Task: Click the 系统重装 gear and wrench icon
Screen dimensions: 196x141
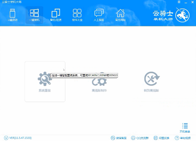Action: point(44,79)
